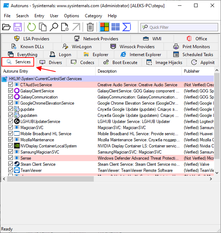221x233 pixels.
Task: Switch to the Known DLLs tab
Action: pyautogui.click(x=27, y=46)
